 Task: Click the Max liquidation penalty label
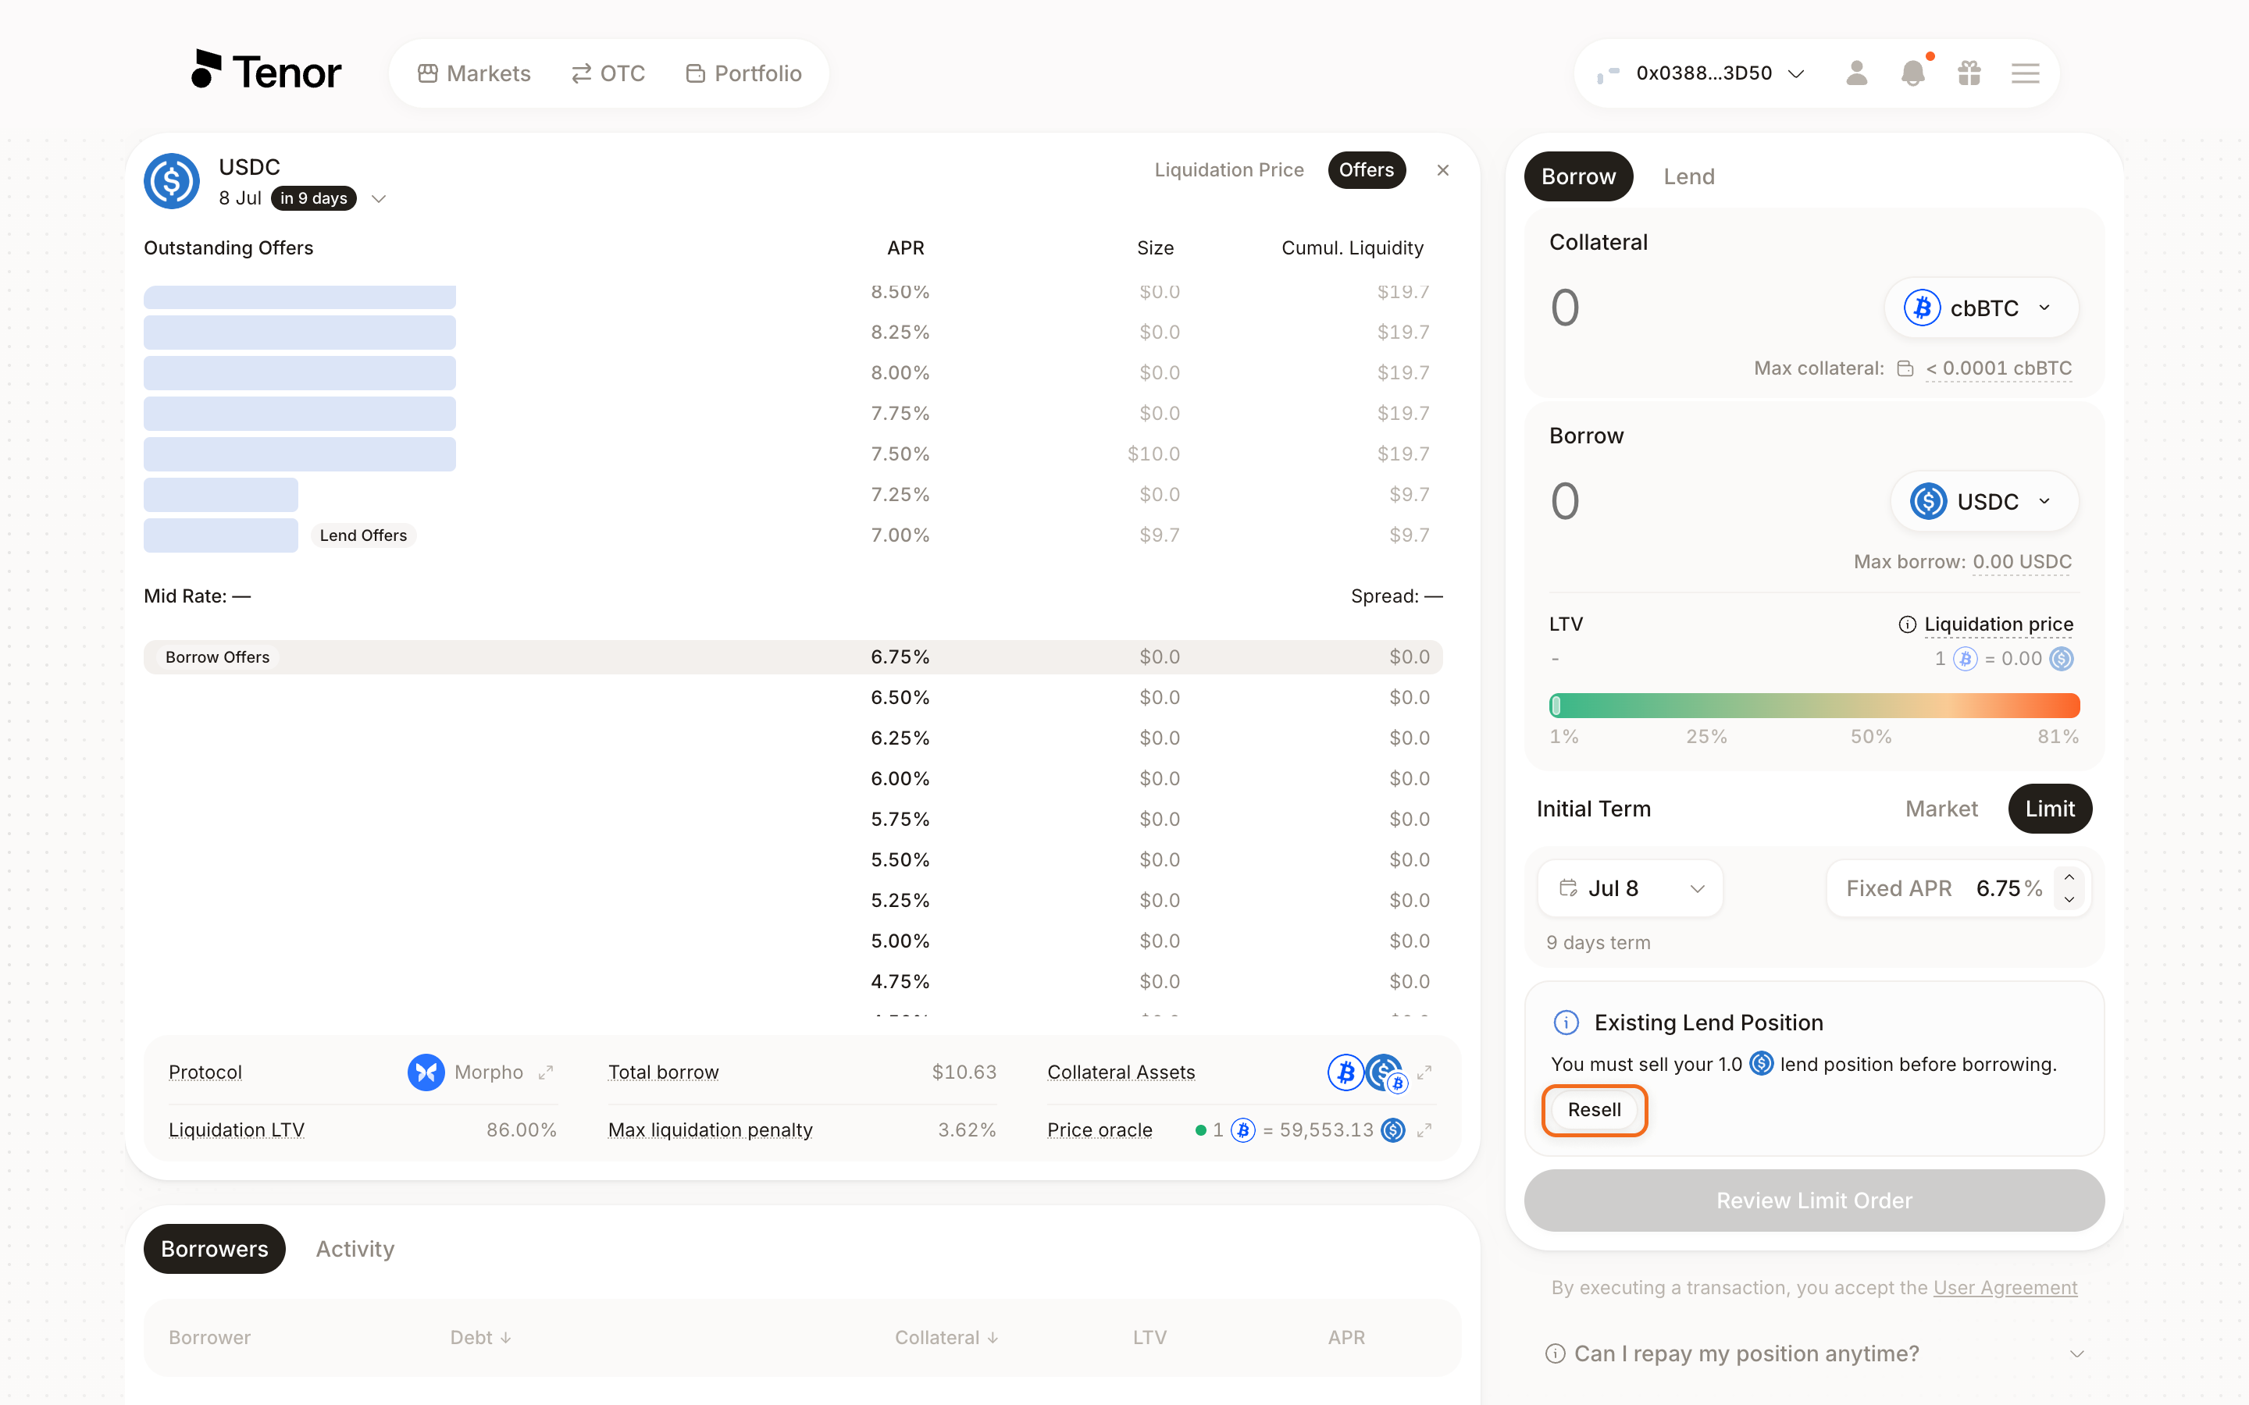click(710, 1130)
